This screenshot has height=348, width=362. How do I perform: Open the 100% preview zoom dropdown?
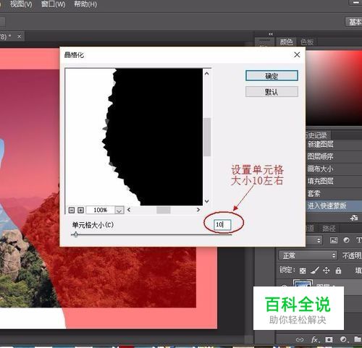coord(119,210)
